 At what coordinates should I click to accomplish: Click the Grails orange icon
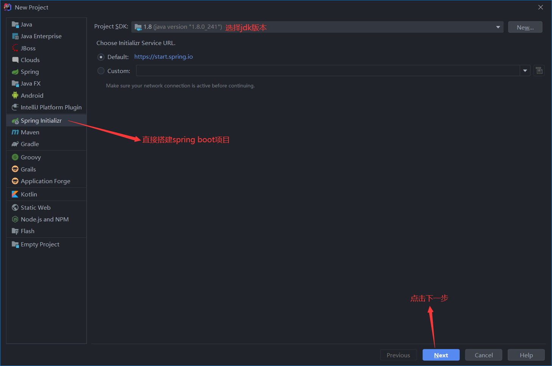click(x=15, y=169)
